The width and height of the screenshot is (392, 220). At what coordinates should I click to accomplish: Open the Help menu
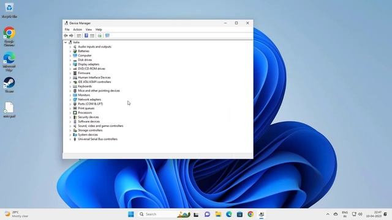(99, 29)
